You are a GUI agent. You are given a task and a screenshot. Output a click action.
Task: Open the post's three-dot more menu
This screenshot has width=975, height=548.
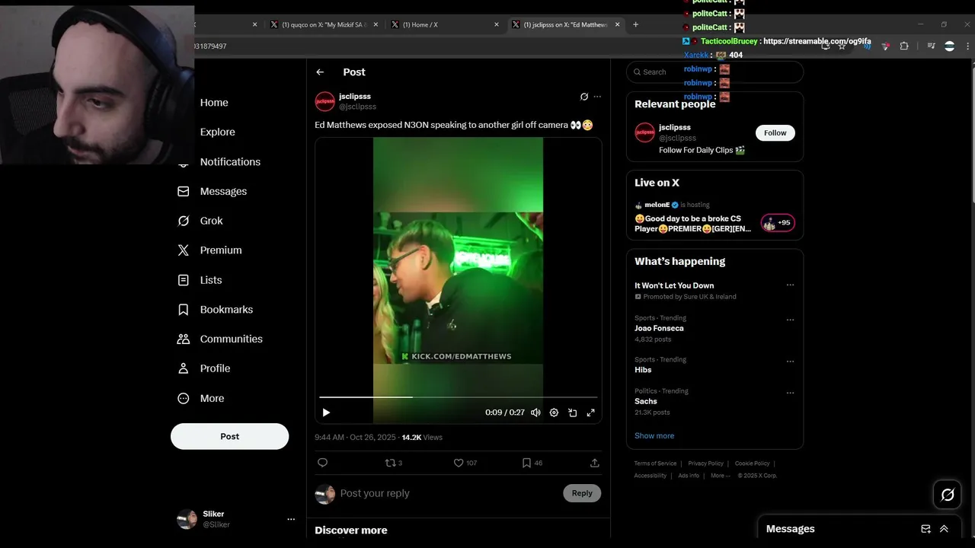click(x=597, y=97)
